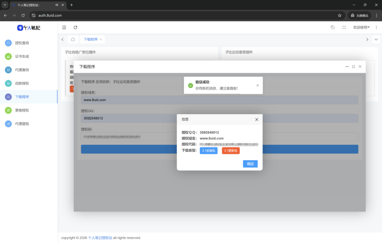Confirm the 信息 dialog with 确定
This screenshot has height=243, width=382.
click(250, 164)
